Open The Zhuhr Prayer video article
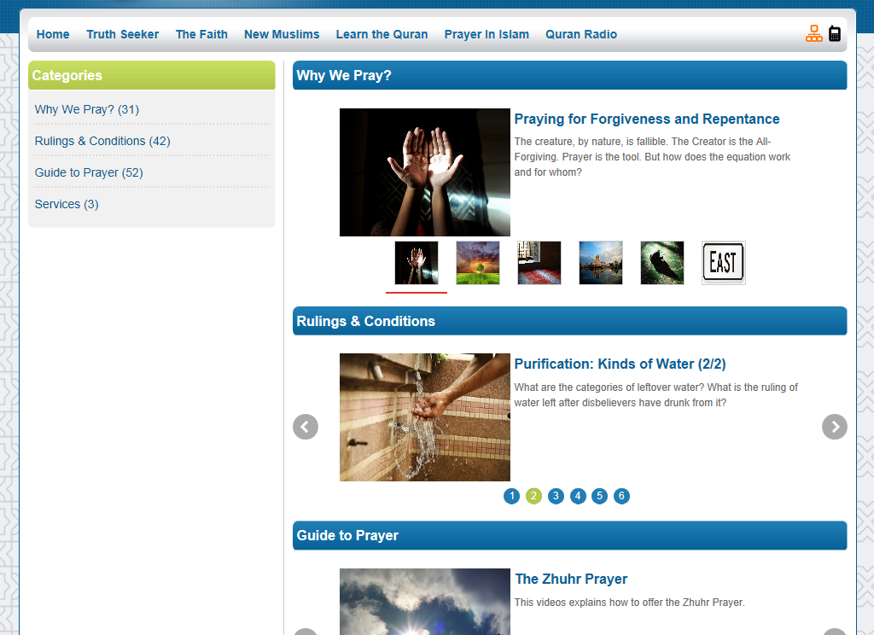This screenshot has width=874, height=635. point(571,580)
